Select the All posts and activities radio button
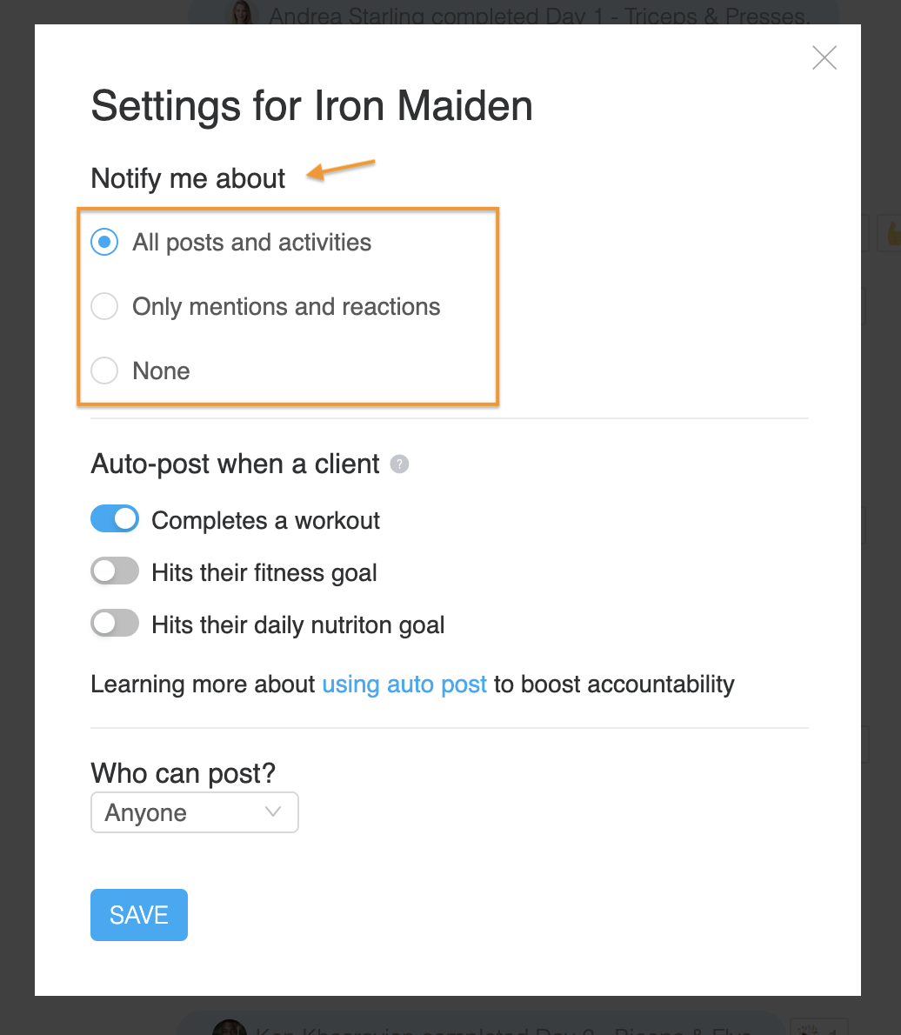This screenshot has height=1035, width=901. [104, 242]
